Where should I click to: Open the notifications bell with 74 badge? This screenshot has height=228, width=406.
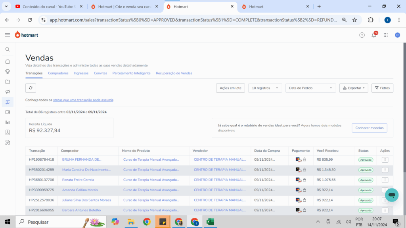(374, 35)
